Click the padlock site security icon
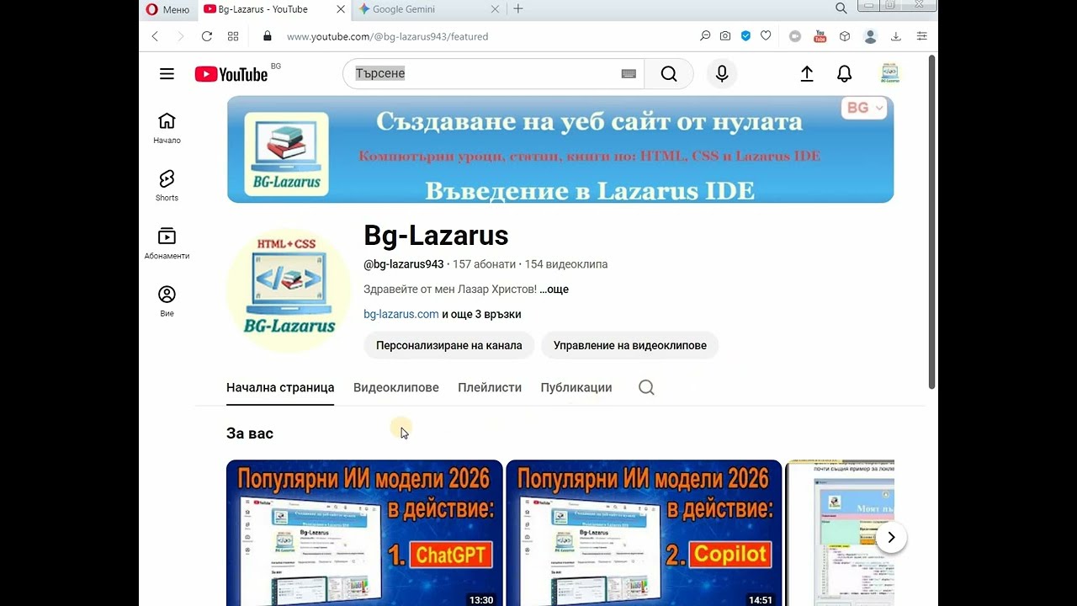The image size is (1077, 606). pos(268,36)
